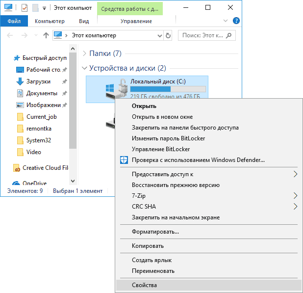Click the Properties quick access toolbar icon

(x=25, y=8)
